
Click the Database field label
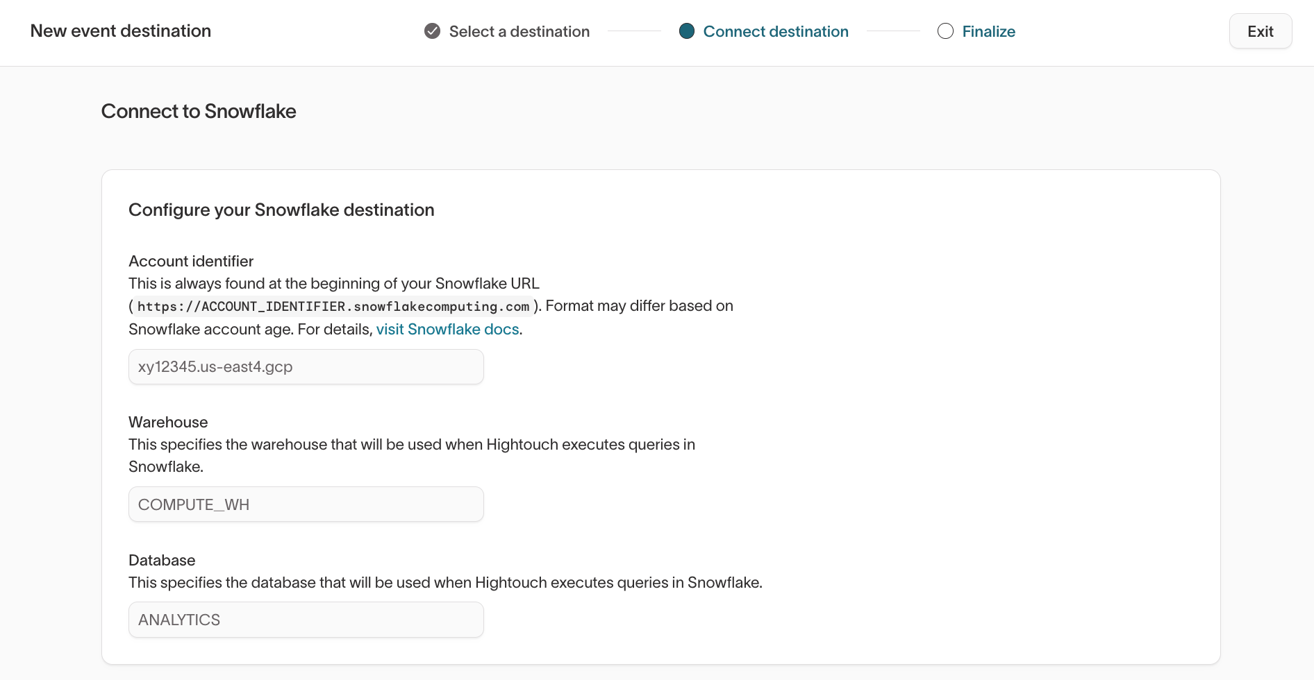pos(162,560)
